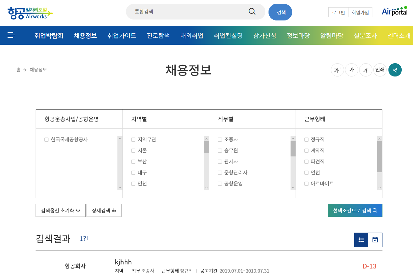
Task: Open the 취업가이드 menu
Action: pyautogui.click(x=122, y=36)
